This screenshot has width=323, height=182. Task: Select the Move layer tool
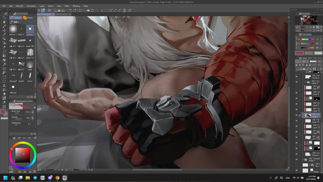(4, 30)
